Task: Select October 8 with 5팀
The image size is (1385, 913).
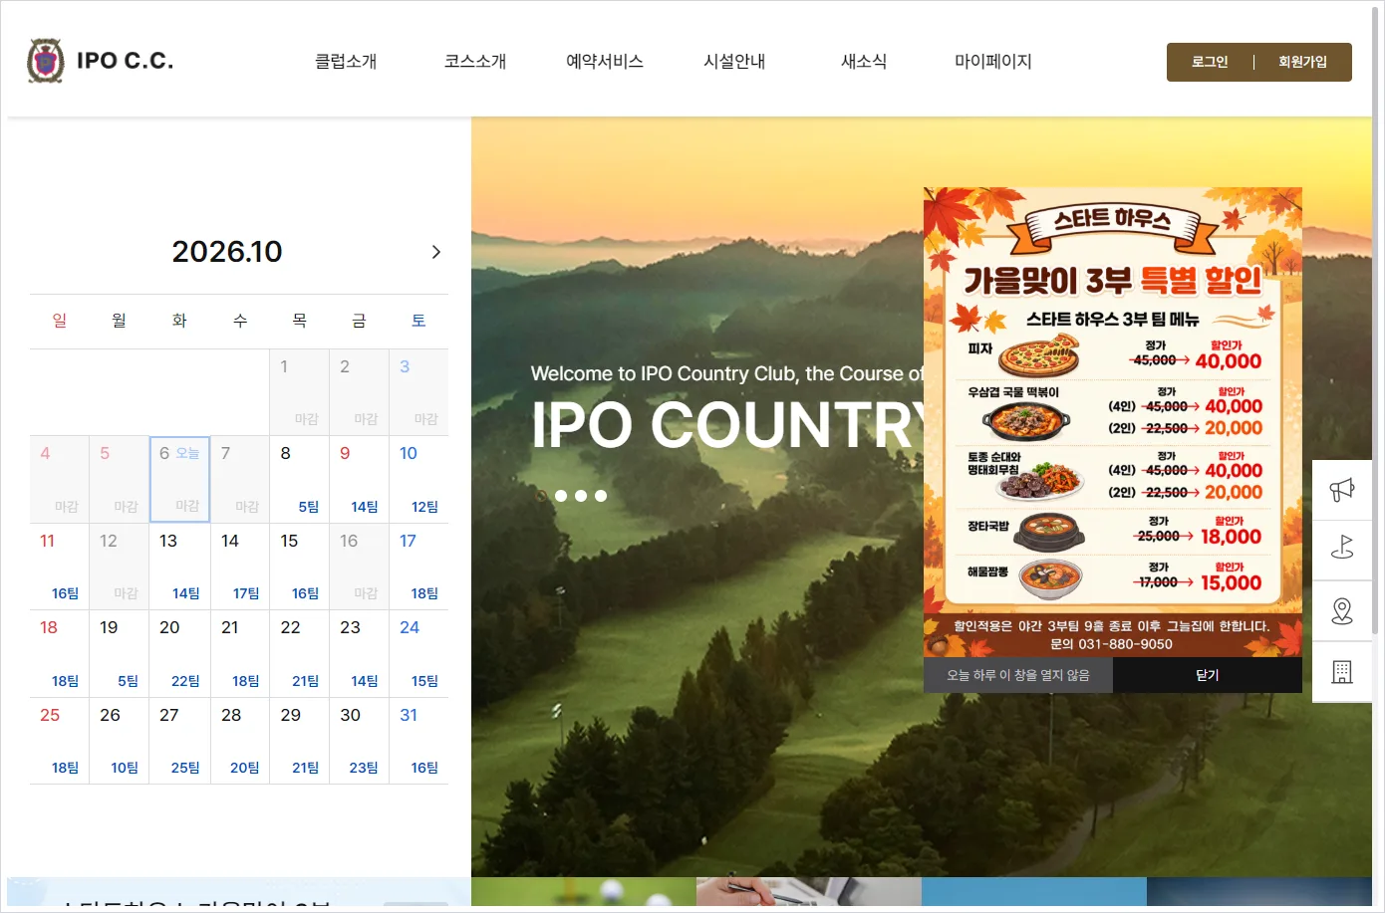Action: click(300, 479)
